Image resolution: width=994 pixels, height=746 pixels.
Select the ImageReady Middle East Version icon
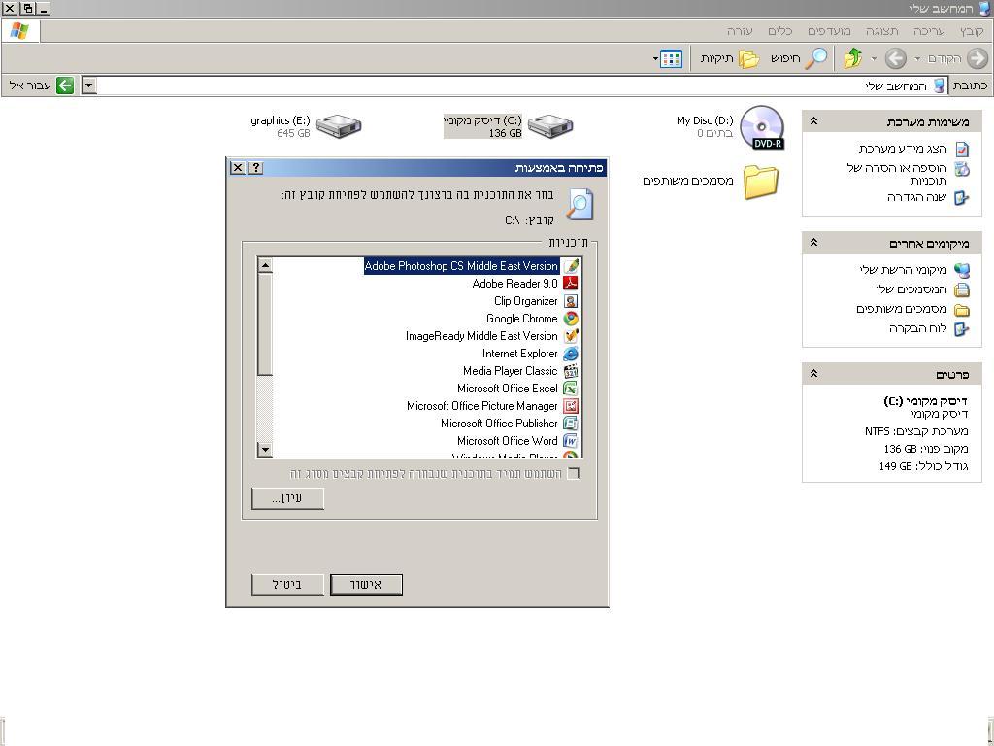(x=571, y=336)
